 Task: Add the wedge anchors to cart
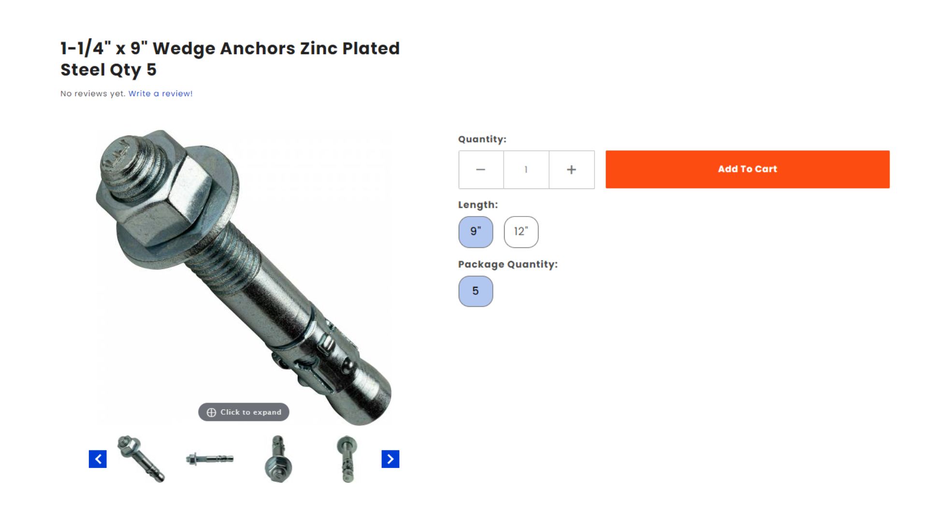[x=747, y=169]
